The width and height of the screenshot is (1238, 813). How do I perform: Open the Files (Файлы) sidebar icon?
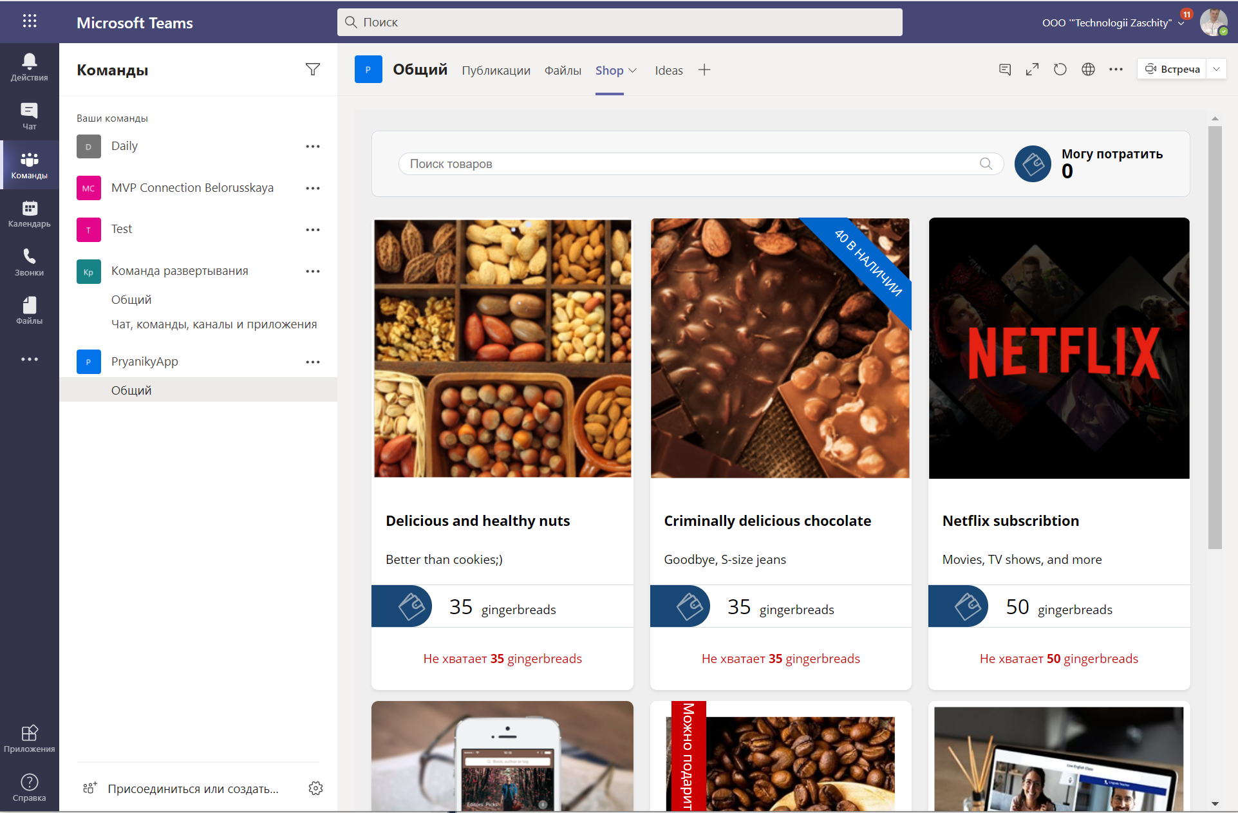pyautogui.click(x=30, y=310)
